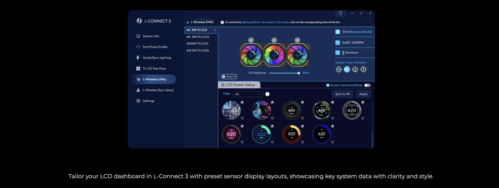Click the Restart LCD button
Screen dimensions: 499x188
(229, 76)
